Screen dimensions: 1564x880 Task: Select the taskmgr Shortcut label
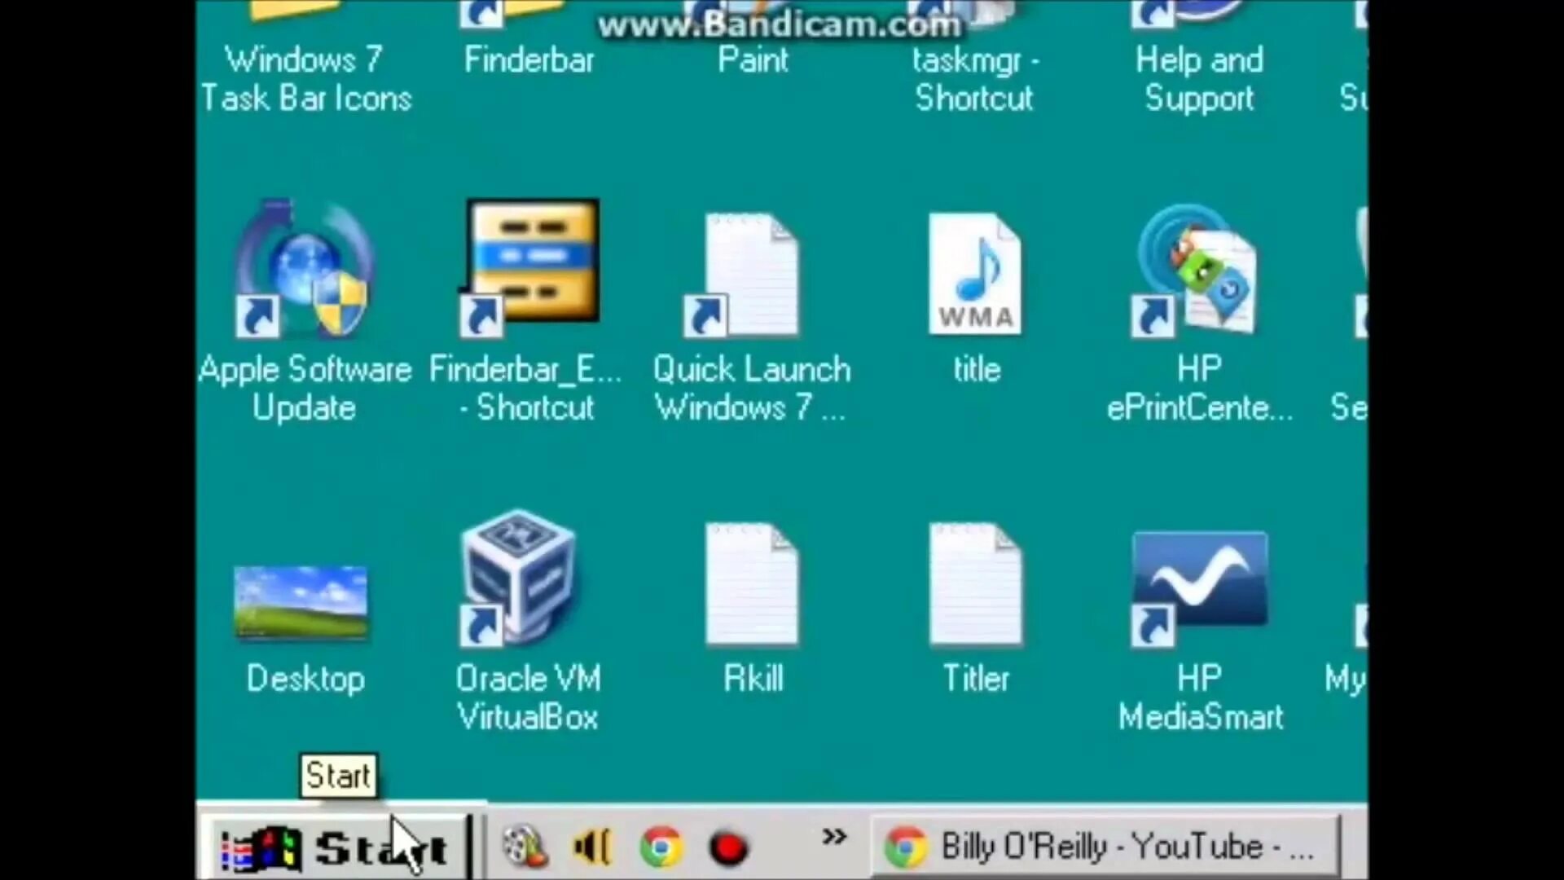click(974, 79)
